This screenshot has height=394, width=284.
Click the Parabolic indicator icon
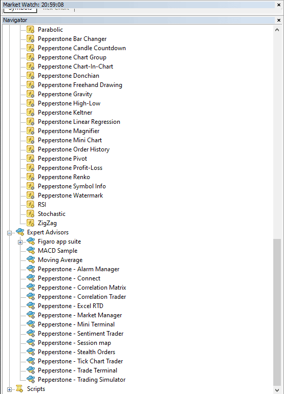[30, 30]
